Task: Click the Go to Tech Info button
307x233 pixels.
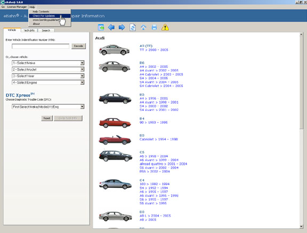Action: pos(68,118)
